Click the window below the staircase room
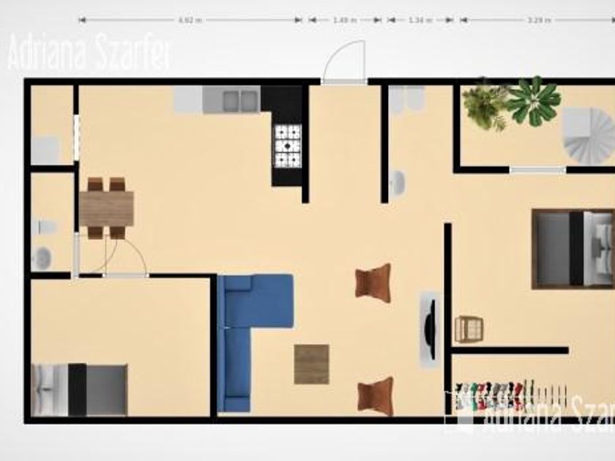The height and width of the screenshot is (461, 615). pyautogui.click(x=537, y=170)
